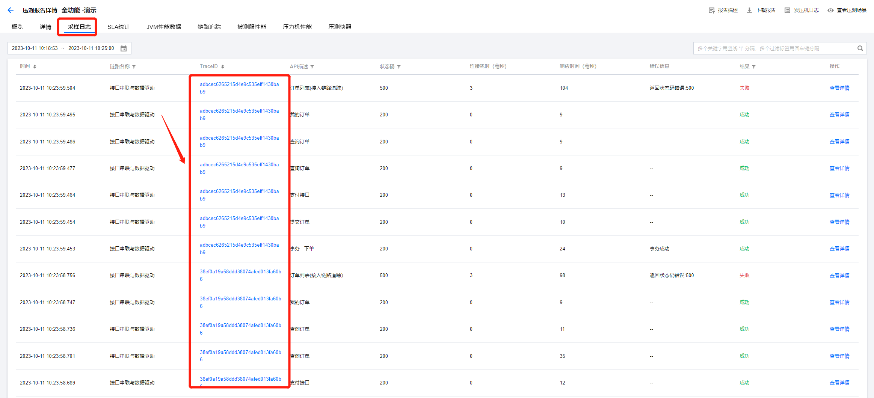Click 查看详情 in 10:23:58.747 row
The height and width of the screenshot is (398, 874).
click(839, 302)
